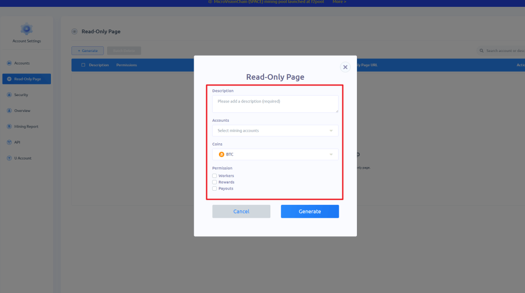This screenshot has height=293, width=525.
Task: Click the Overview icon in sidebar
Action: pos(9,111)
